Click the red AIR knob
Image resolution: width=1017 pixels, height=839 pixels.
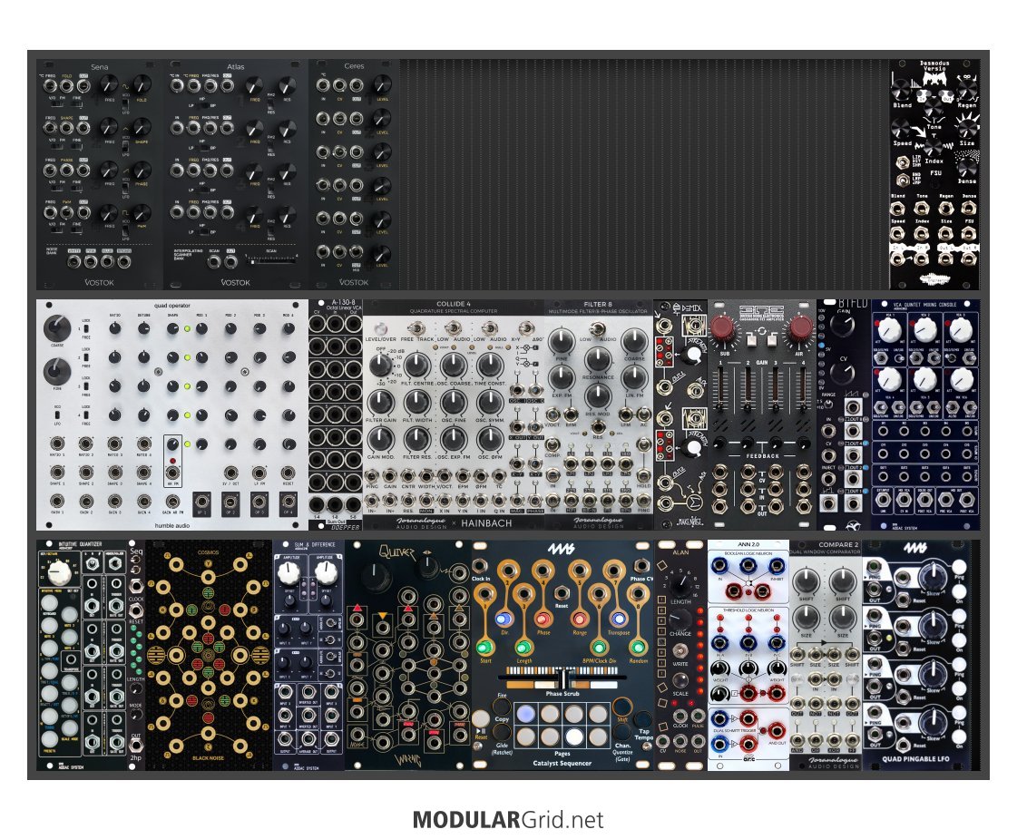click(800, 328)
